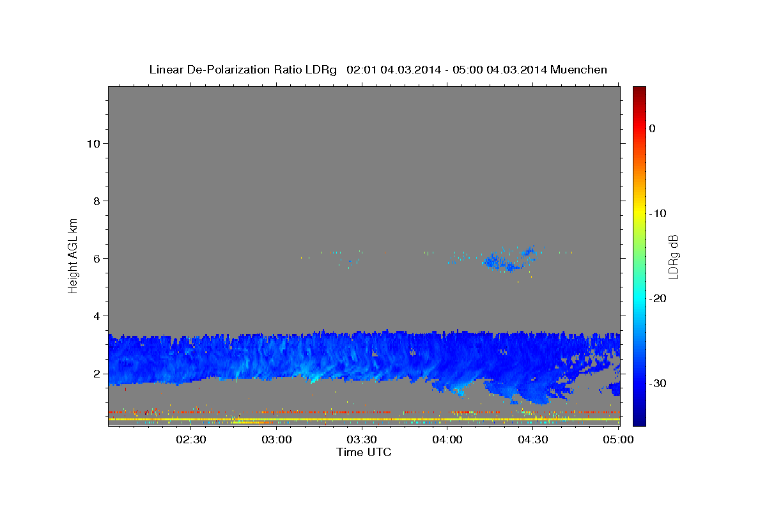Image resolution: width=767 pixels, height=511 pixels.
Task: Select the 03:30 time tick label
Action: (x=362, y=439)
